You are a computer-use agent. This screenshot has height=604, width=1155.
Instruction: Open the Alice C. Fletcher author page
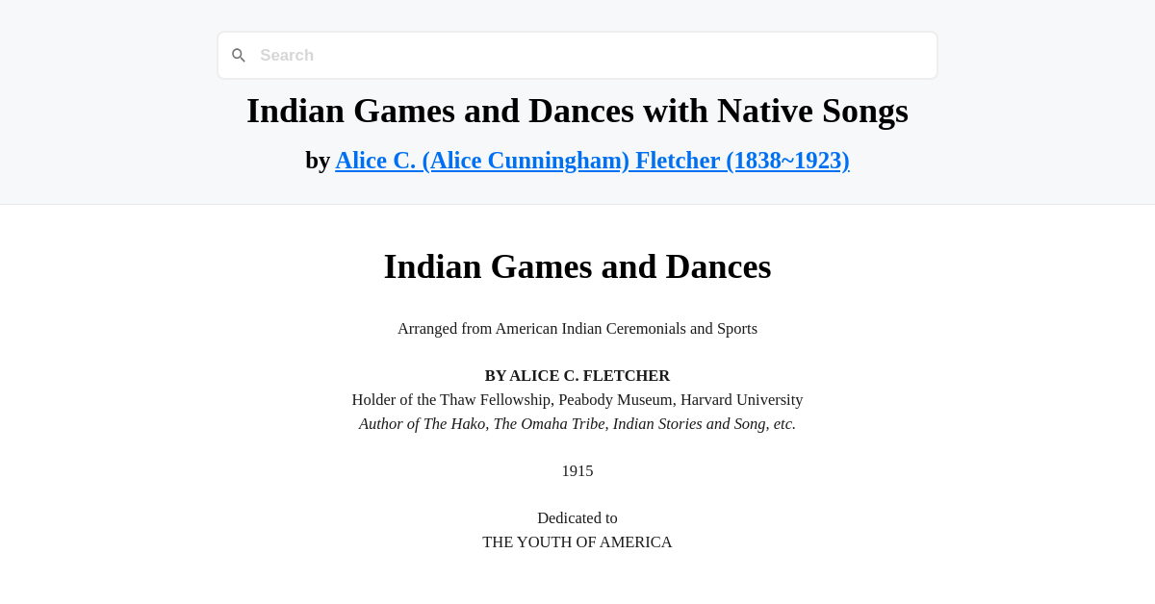[x=592, y=160]
